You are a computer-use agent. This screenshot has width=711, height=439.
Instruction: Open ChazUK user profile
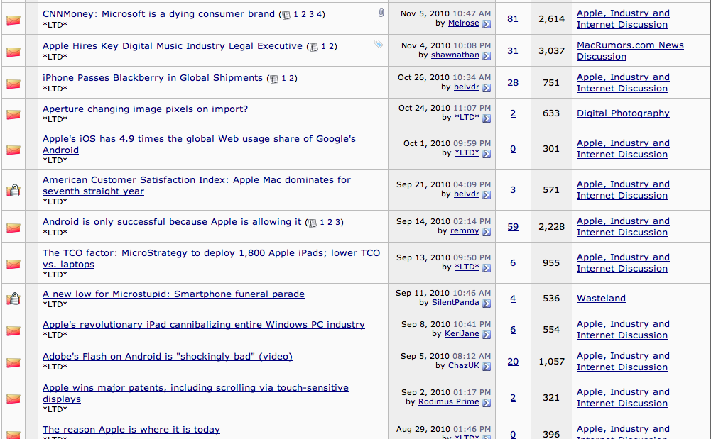(x=463, y=365)
